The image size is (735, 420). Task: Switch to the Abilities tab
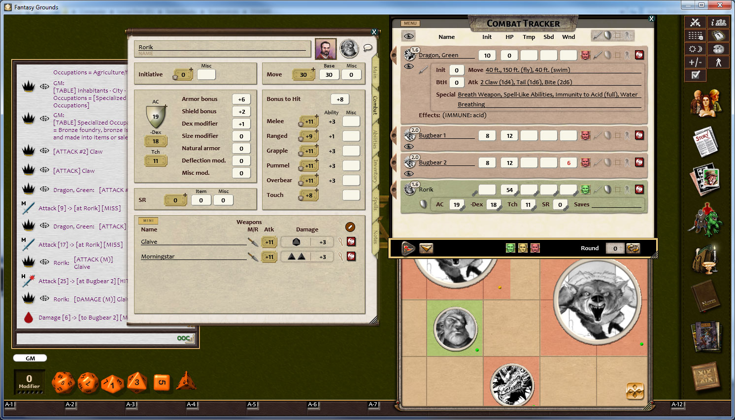[x=375, y=139]
